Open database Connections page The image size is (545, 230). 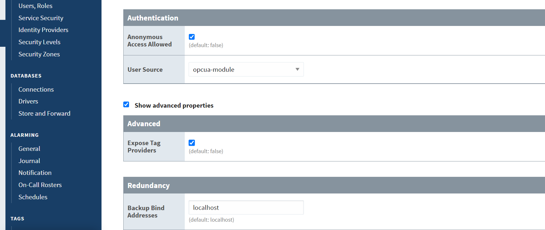click(x=36, y=89)
